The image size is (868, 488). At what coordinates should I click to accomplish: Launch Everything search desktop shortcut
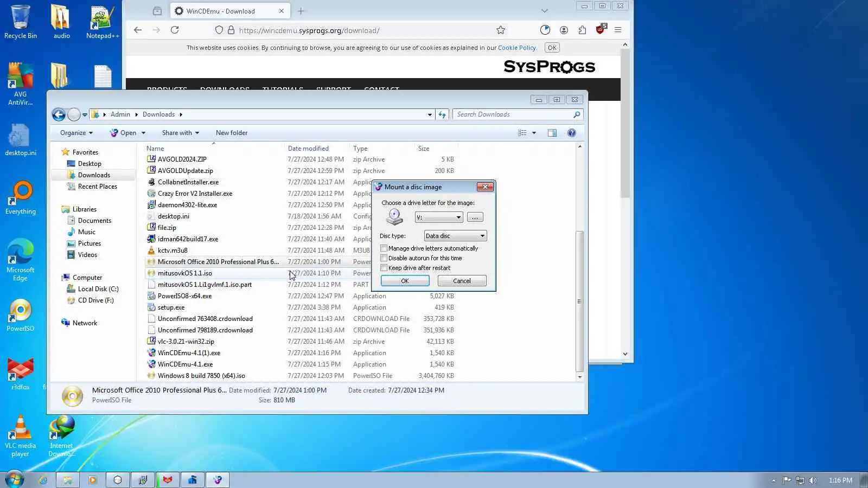coord(20,198)
